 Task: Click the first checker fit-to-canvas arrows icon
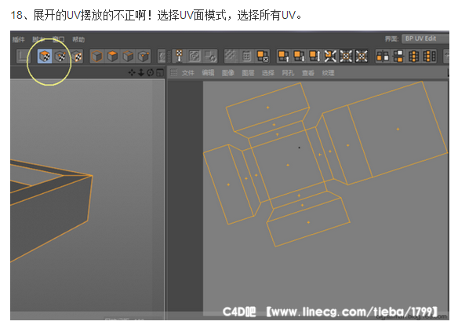tap(346, 56)
